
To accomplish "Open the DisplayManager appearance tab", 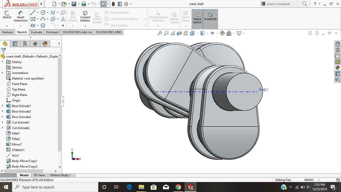I will pos(45,44).
